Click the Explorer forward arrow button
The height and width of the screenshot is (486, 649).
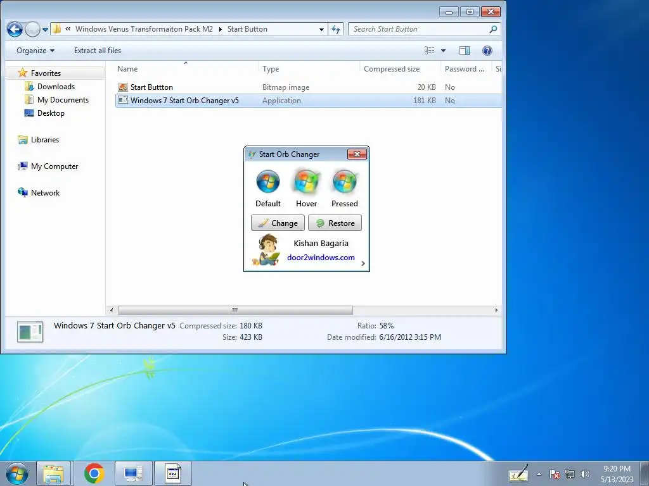tap(32, 29)
